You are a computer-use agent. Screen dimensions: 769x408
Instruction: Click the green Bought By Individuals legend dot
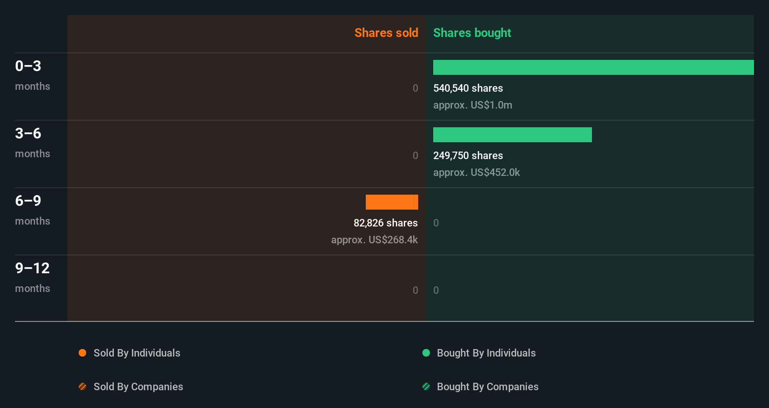tap(426, 353)
